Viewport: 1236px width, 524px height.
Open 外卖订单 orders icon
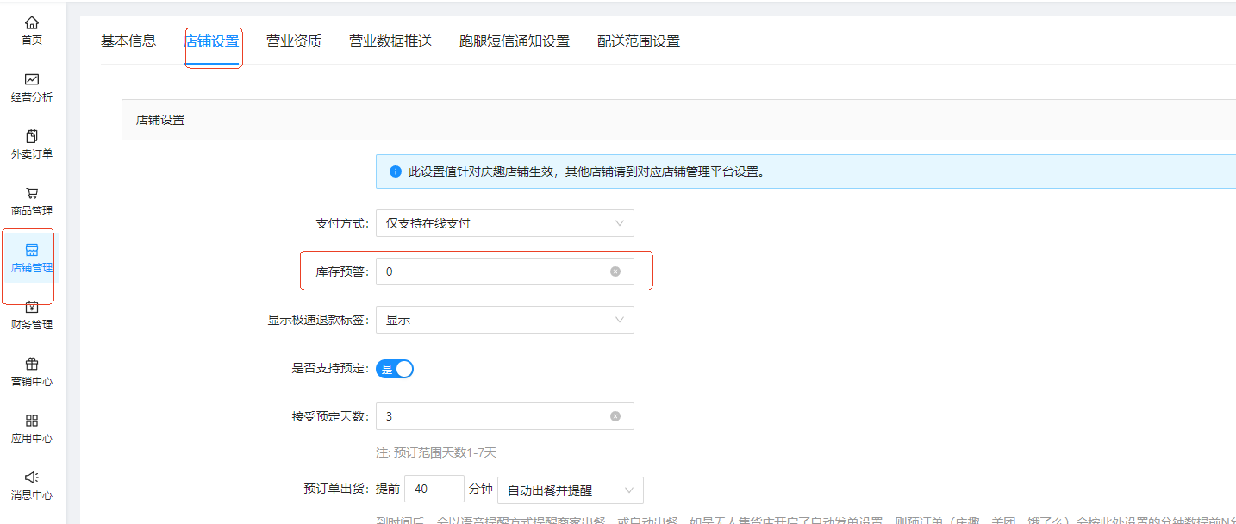click(32, 137)
